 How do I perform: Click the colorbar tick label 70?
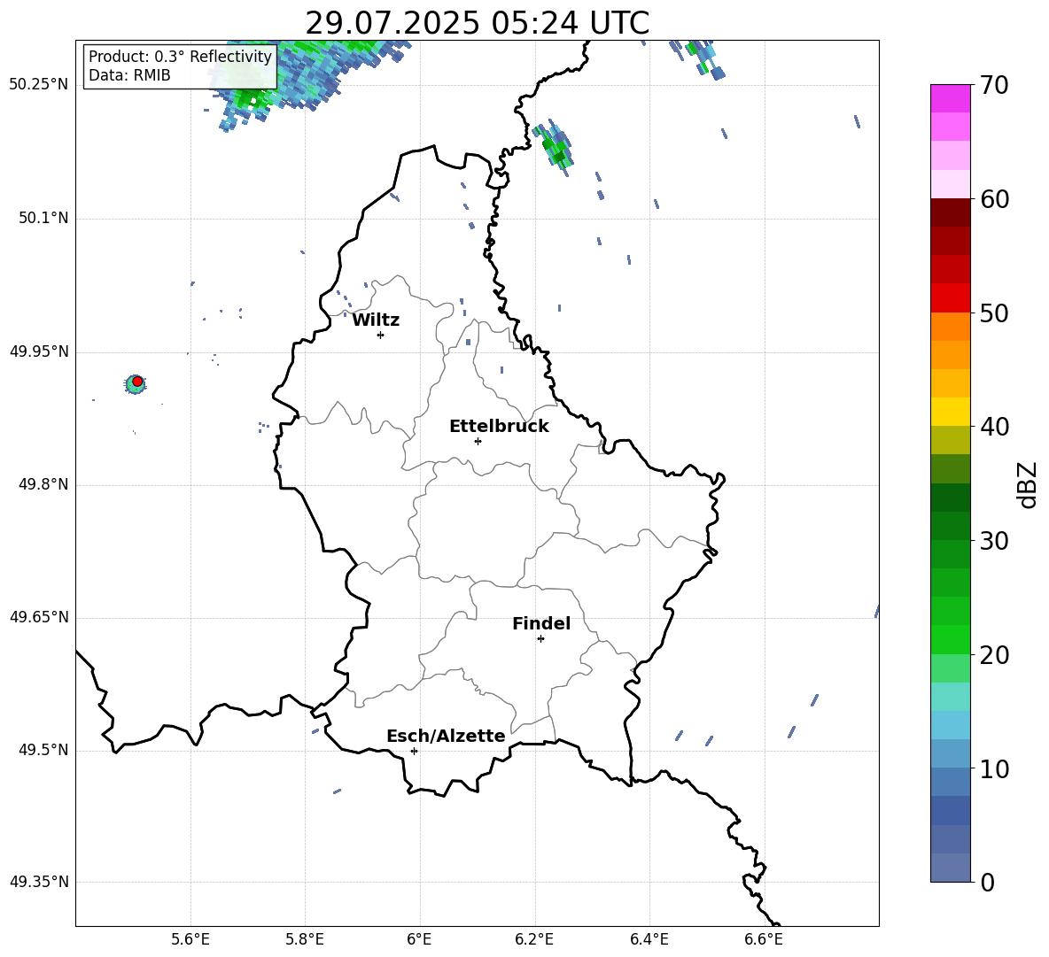[x=994, y=86]
